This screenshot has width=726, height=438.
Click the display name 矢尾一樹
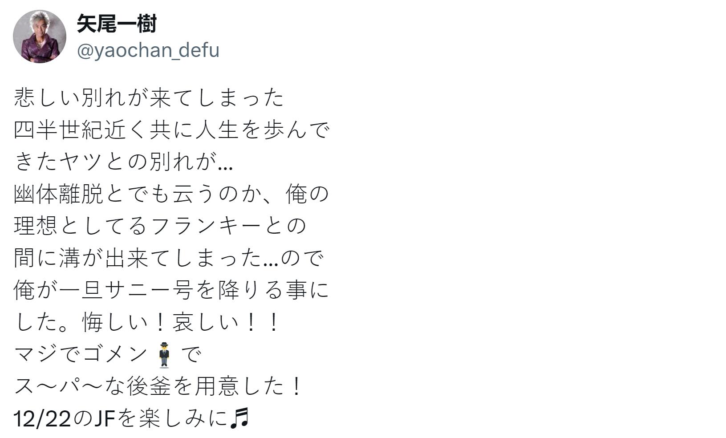(x=117, y=24)
